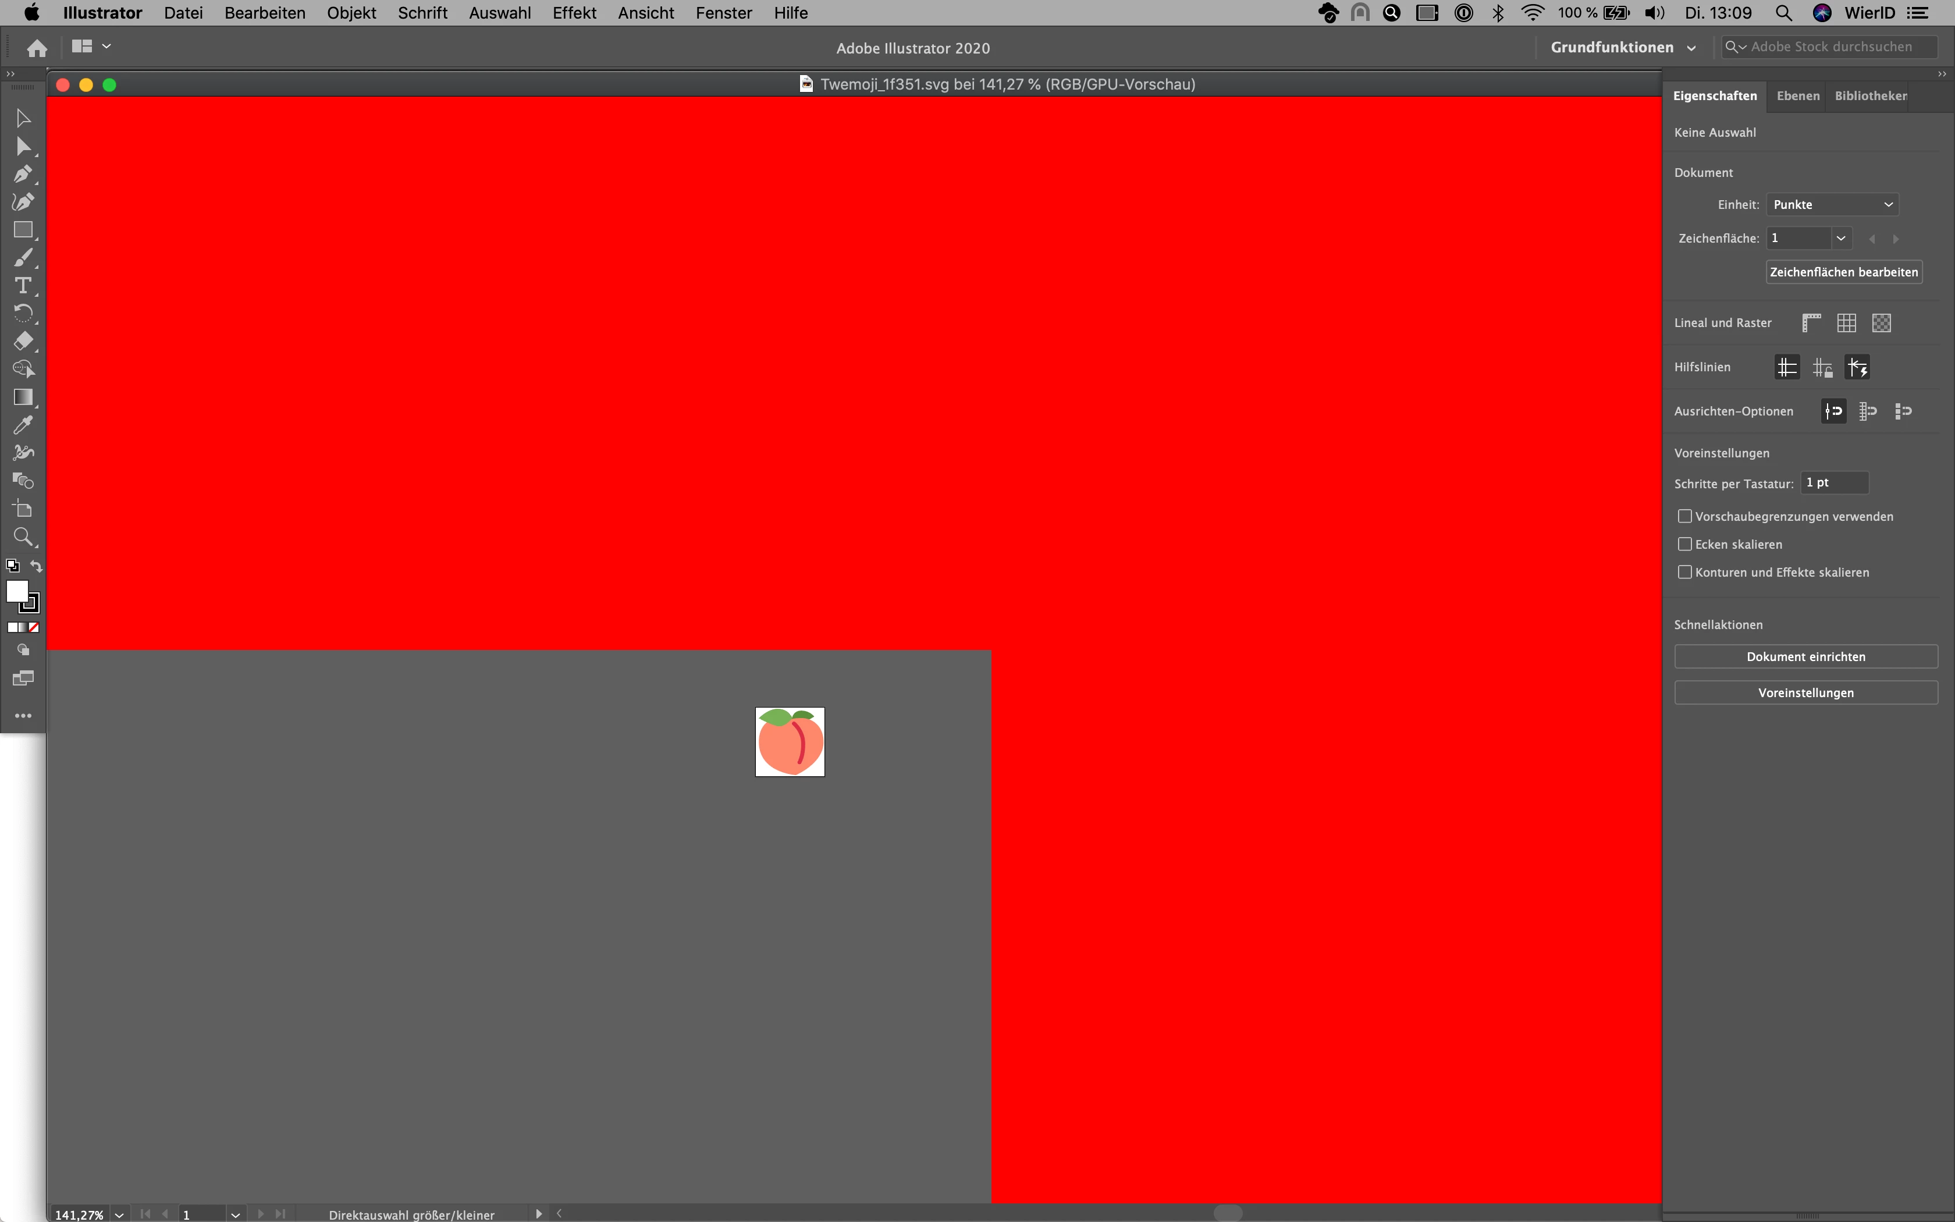
Task: Select the Zoom tool in the toolbar
Action: point(23,537)
